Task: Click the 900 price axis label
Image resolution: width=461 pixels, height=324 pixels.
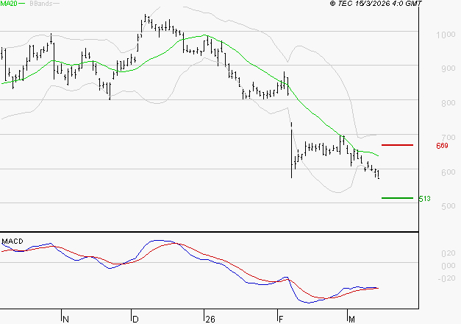Action: (449, 68)
